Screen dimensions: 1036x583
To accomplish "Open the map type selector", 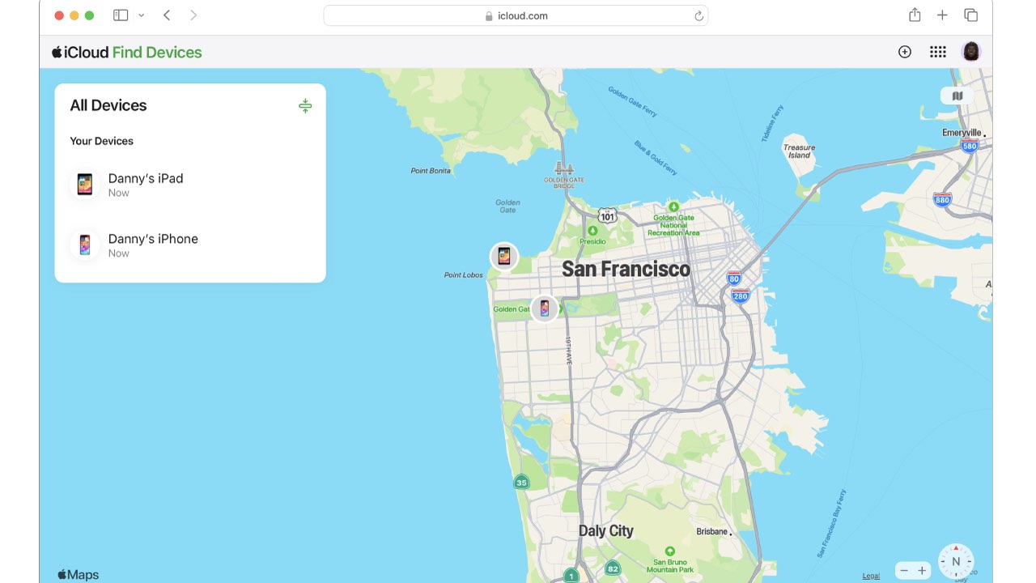I will point(957,96).
